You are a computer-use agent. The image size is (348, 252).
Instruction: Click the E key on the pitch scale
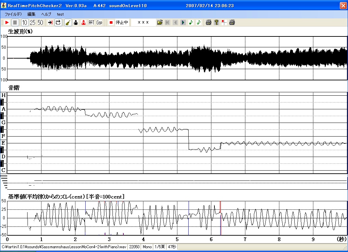(x=3, y=143)
